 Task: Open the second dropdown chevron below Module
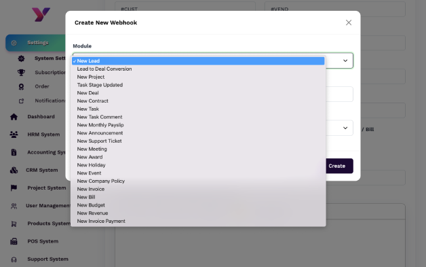345,128
